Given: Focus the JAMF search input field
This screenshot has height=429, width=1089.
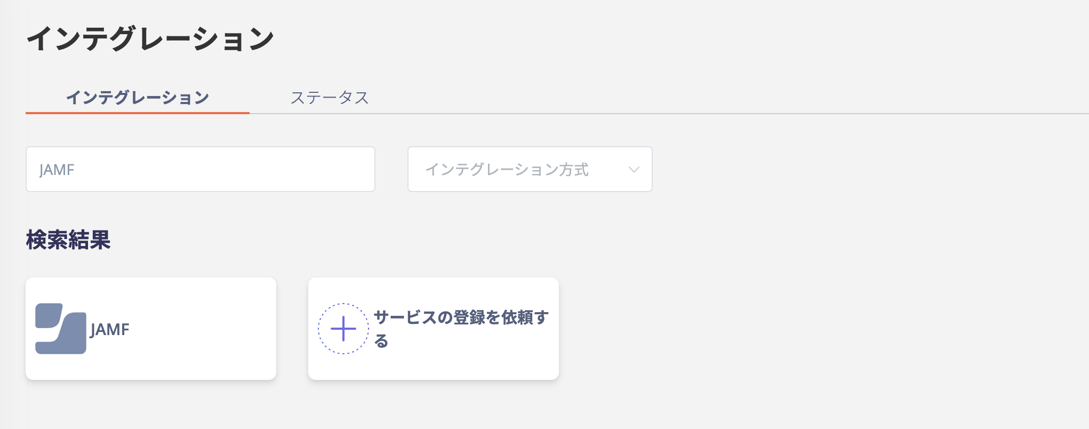Looking at the screenshot, I should (201, 169).
